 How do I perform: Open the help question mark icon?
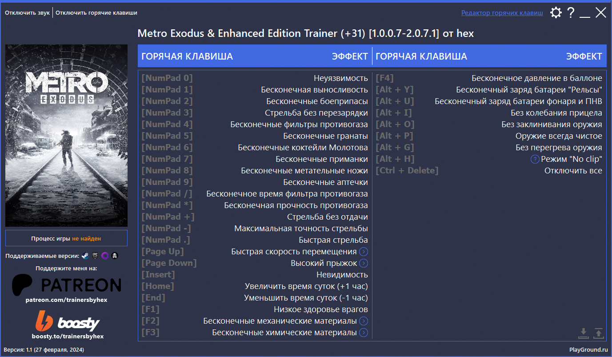click(x=571, y=12)
